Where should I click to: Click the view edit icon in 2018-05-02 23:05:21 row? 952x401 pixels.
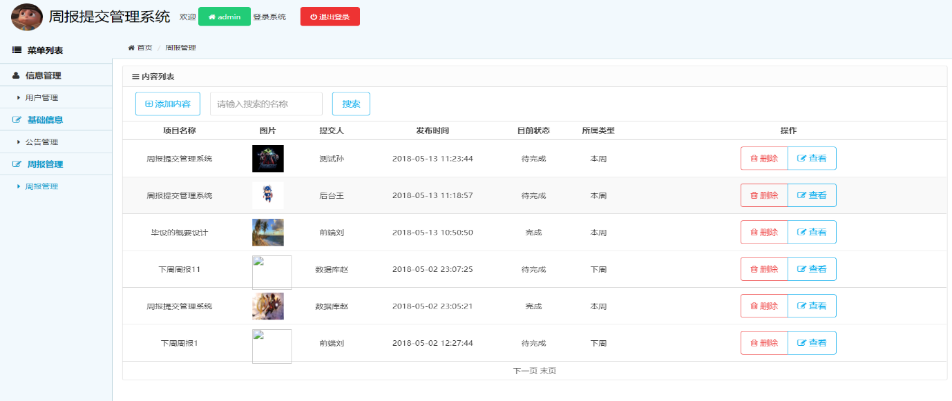[x=802, y=306]
